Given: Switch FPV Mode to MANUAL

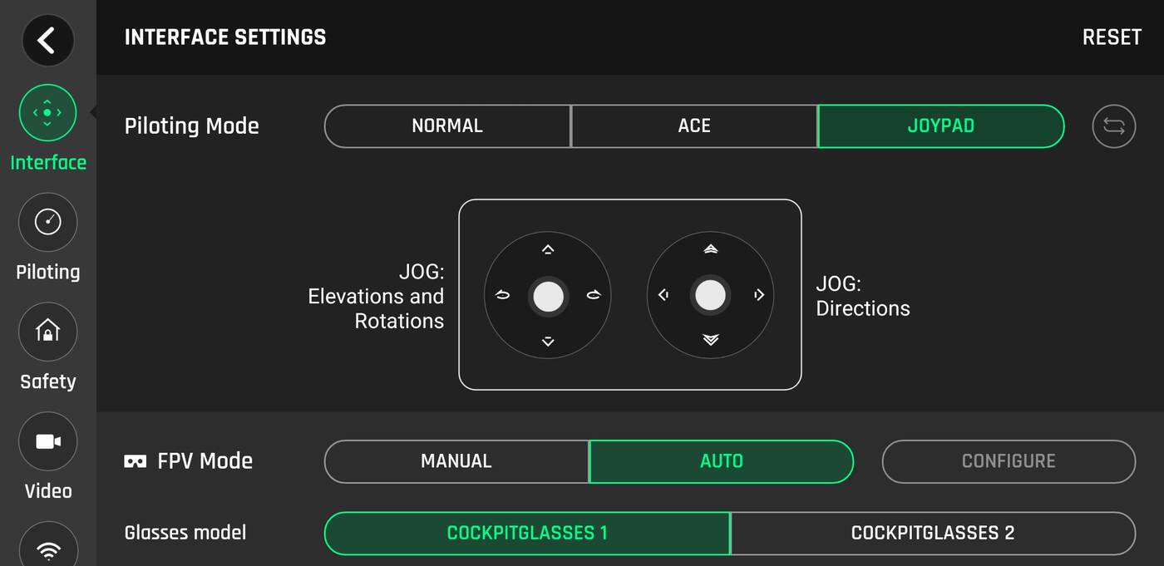Looking at the screenshot, I should tap(456, 461).
